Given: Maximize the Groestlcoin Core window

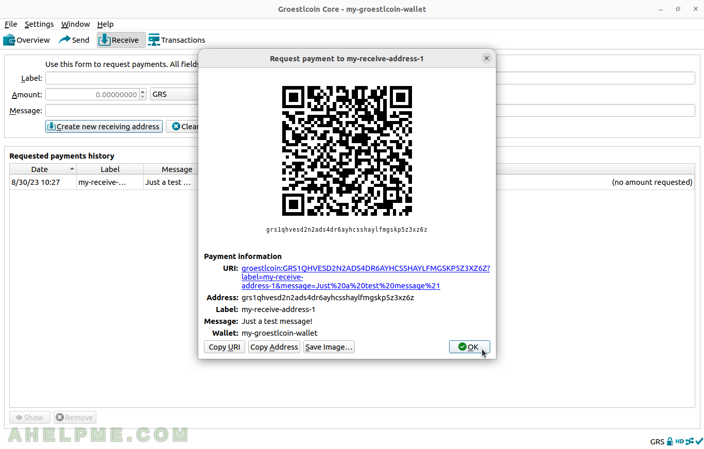Looking at the screenshot, I should [x=678, y=9].
